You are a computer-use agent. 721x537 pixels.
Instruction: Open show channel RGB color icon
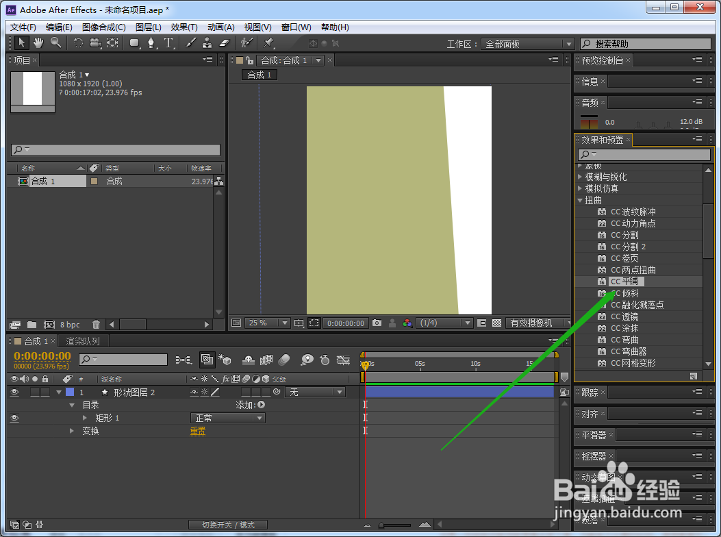[x=407, y=323]
